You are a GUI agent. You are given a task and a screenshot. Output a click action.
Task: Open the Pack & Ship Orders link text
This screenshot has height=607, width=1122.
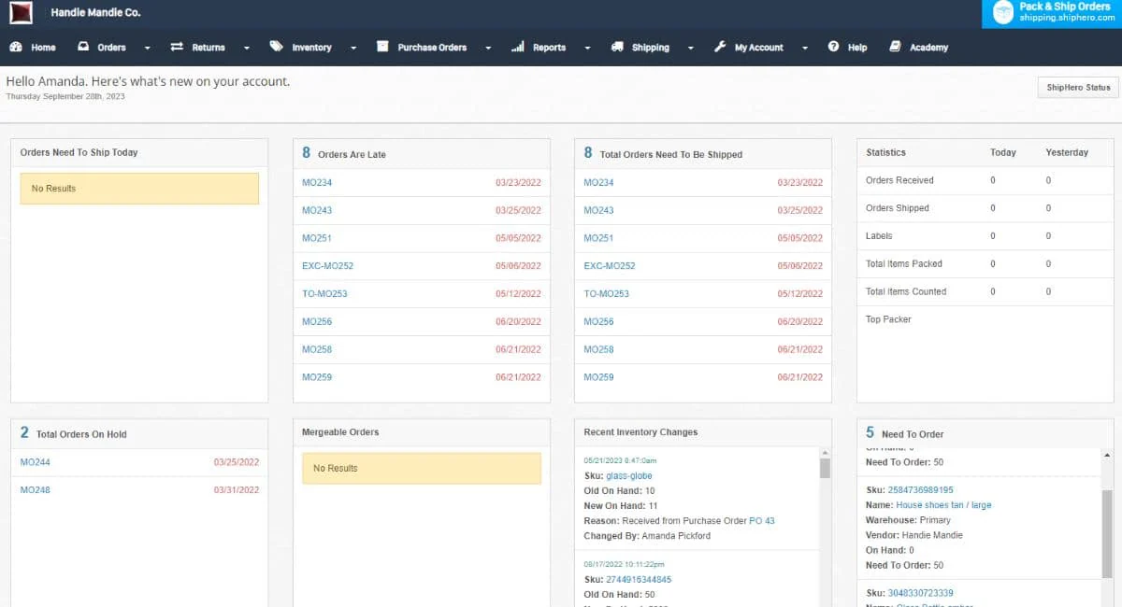pyautogui.click(x=1065, y=7)
